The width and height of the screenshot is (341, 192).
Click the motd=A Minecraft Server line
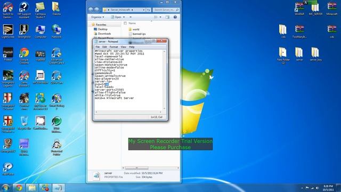click(114, 98)
